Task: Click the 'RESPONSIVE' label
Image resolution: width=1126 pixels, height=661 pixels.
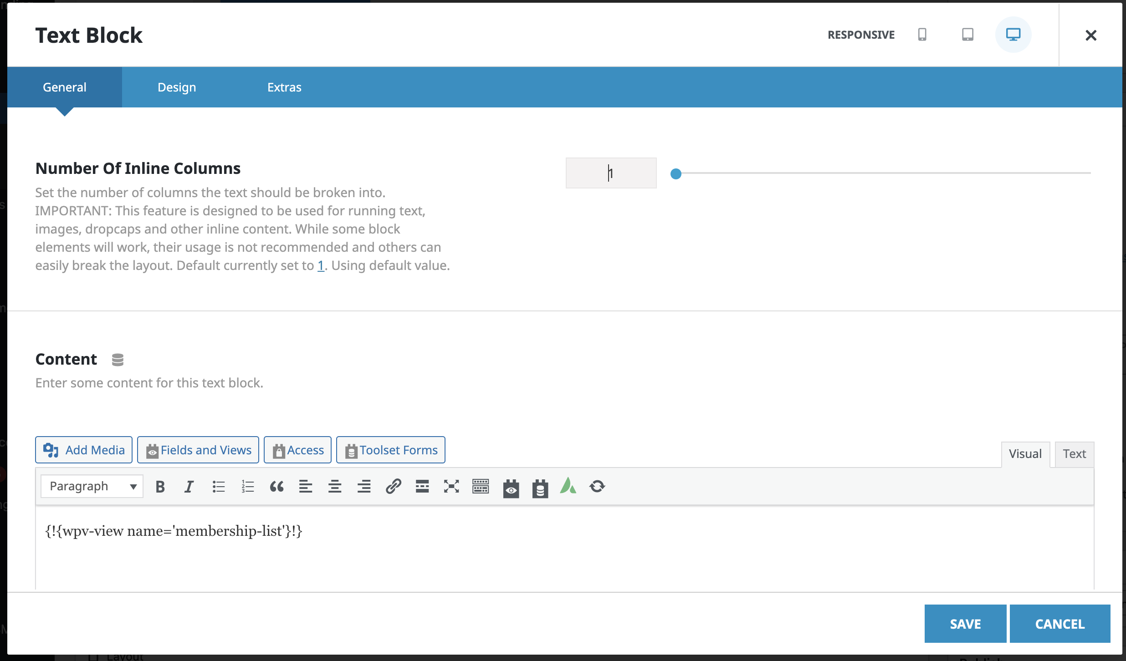Action: point(861,35)
